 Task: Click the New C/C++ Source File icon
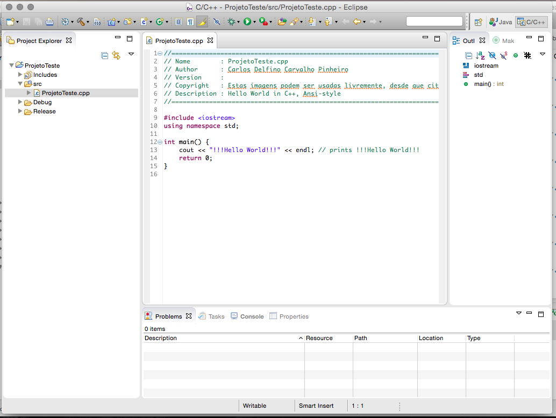pyautogui.click(x=144, y=22)
